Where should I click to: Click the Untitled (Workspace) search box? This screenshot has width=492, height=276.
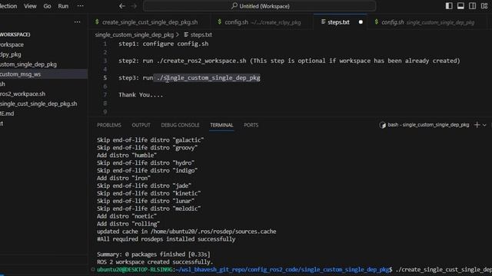coord(260,6)
